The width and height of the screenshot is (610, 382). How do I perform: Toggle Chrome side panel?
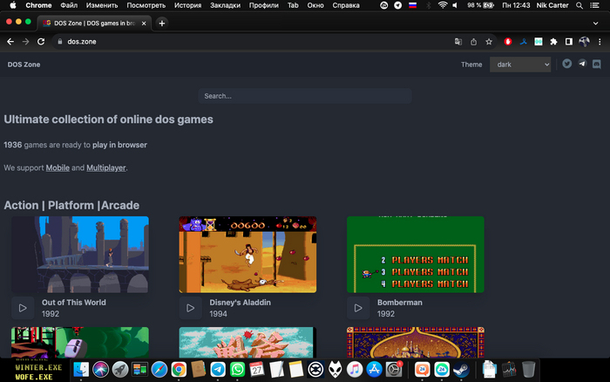[569, 42]
